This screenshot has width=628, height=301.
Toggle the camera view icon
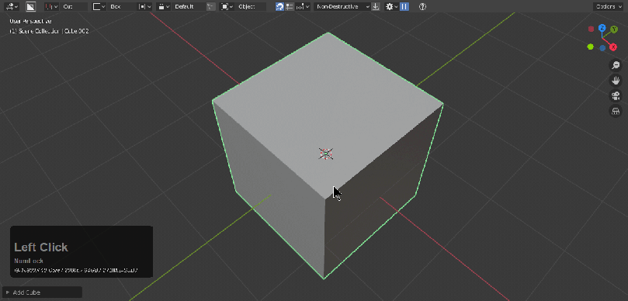[616, 95]
